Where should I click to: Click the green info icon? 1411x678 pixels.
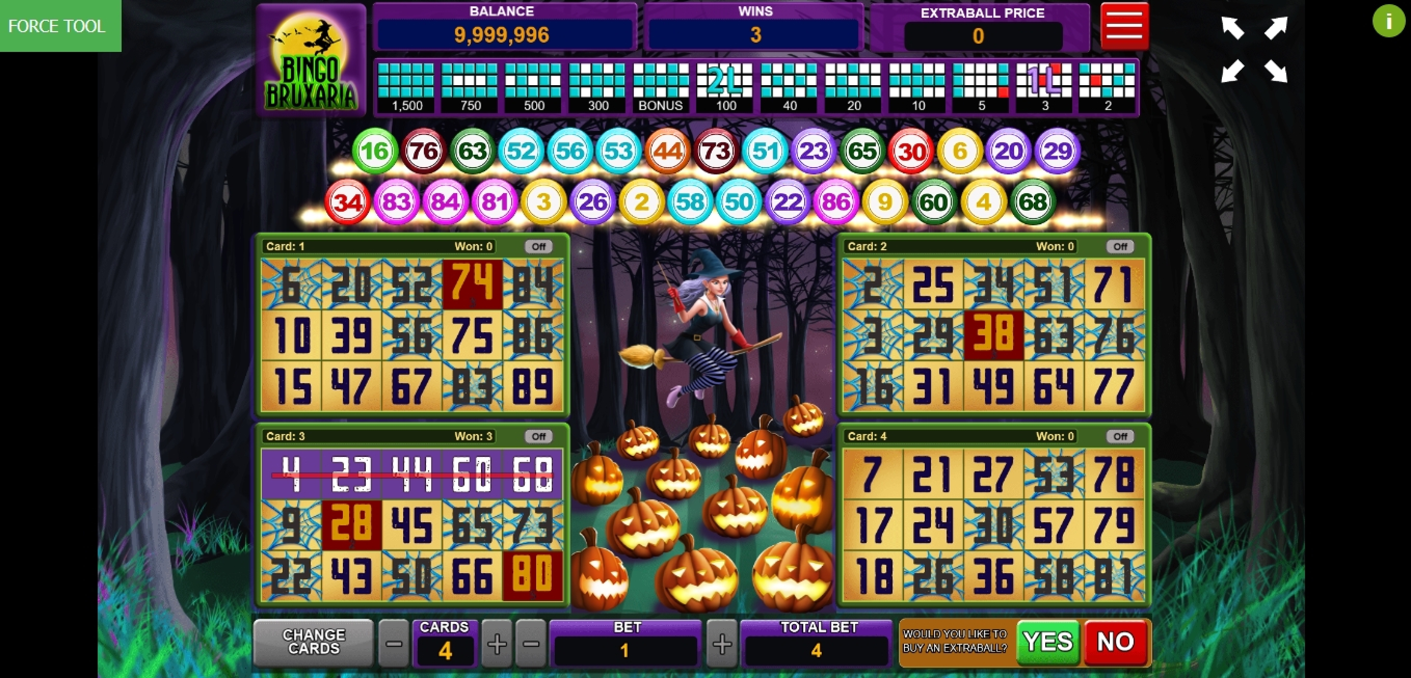point(1389,21)
